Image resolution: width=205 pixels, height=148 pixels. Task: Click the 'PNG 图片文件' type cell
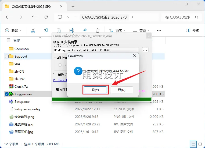click(124, 117)
